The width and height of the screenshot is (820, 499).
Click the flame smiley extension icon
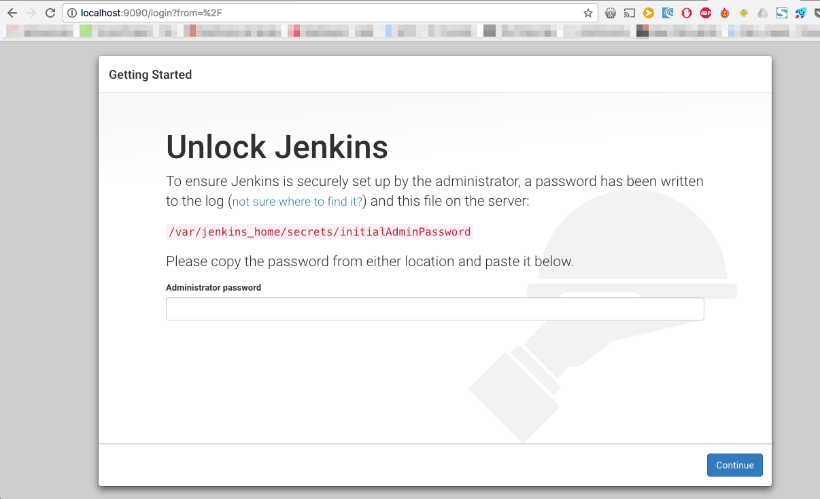coord(725,13)
